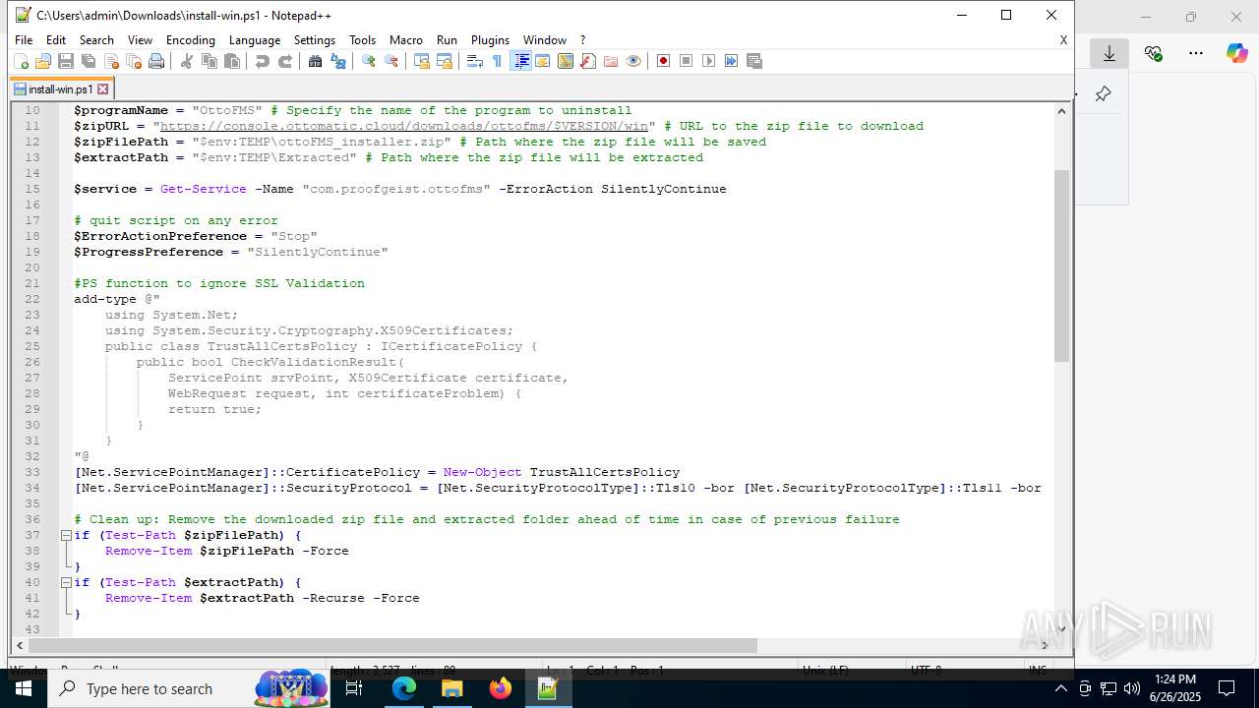Image resolution: width=1259 pixels, height=708 pixels.
Task: Collapse fold block at line 40
Action: (66, 582)
